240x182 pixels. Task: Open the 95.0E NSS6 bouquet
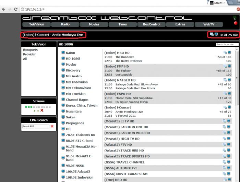(75, 166)
